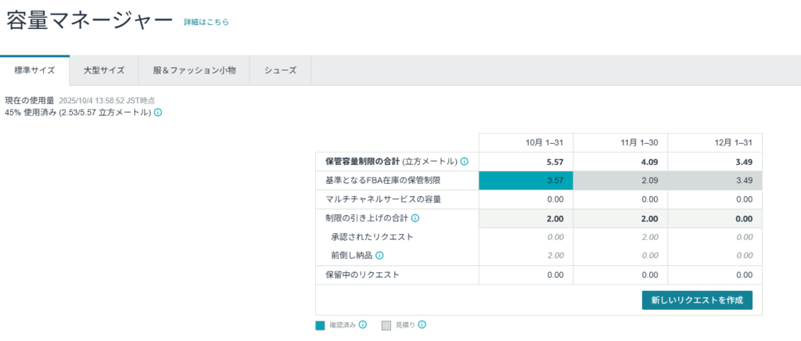Open the 大型サイズ tab

[x=104, y=70]
